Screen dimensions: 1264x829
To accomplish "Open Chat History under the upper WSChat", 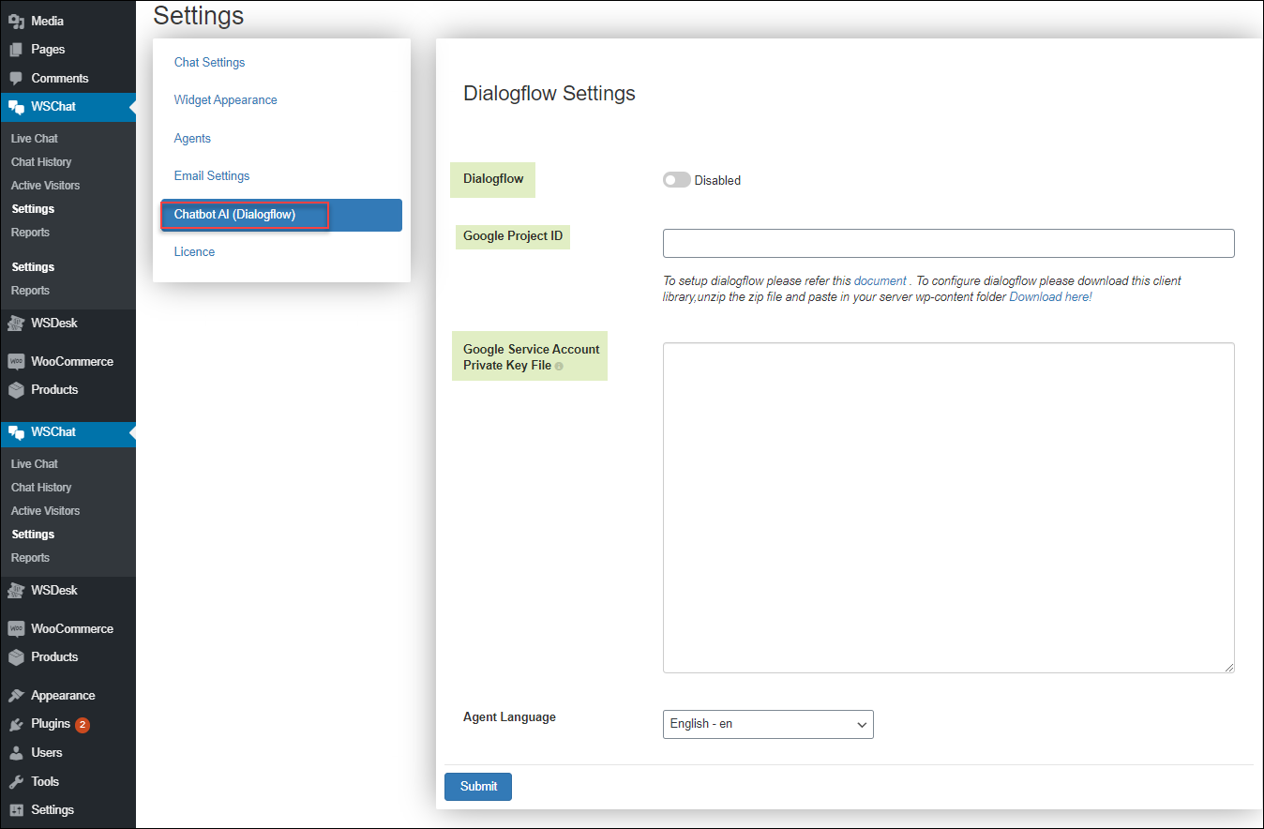I will coord(41,162).
